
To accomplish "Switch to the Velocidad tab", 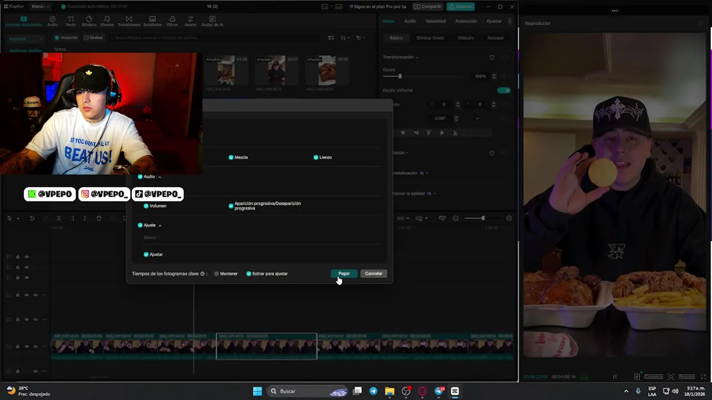I will [436, 21].
